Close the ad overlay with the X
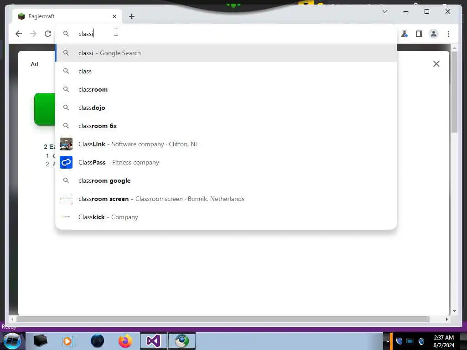Screen dimensions: 467x350 pos(436,64)
